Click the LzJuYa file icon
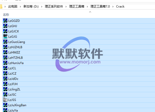This screenshot has width=155, height=112. tap(5, 110)
